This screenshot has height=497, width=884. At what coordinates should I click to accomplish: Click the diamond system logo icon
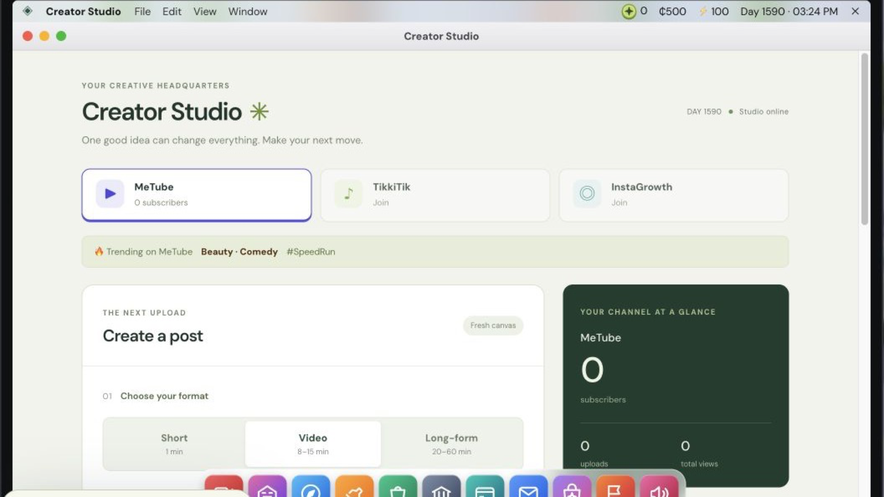28,11
